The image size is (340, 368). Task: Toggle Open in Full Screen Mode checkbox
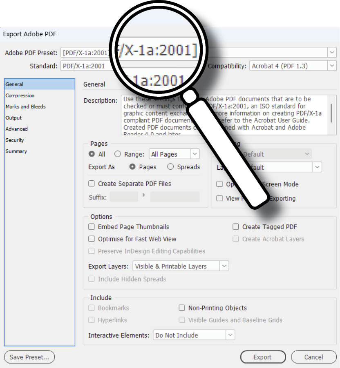click(x=219, y=184)
